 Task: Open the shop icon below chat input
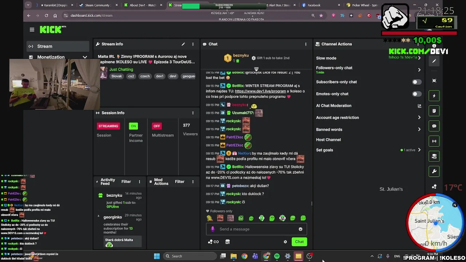[228, 242]
